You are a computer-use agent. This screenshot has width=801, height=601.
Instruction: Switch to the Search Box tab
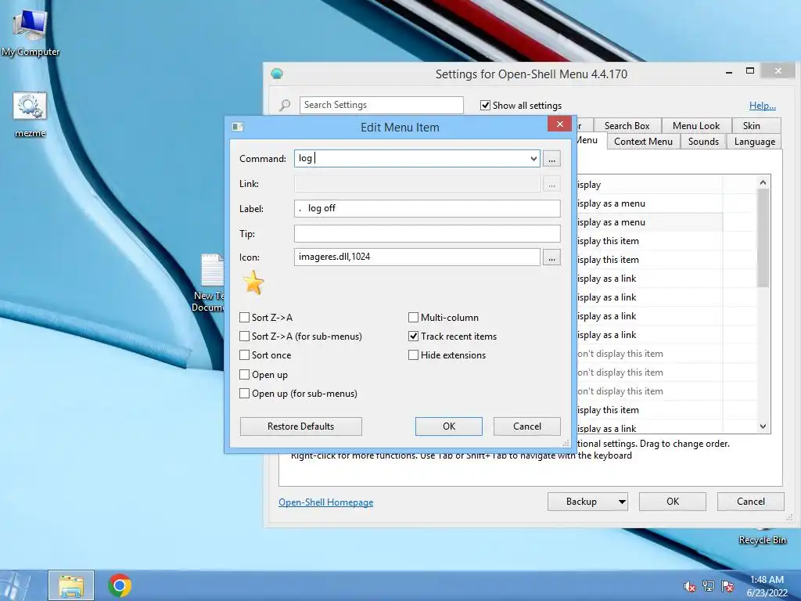click(627, 126)
